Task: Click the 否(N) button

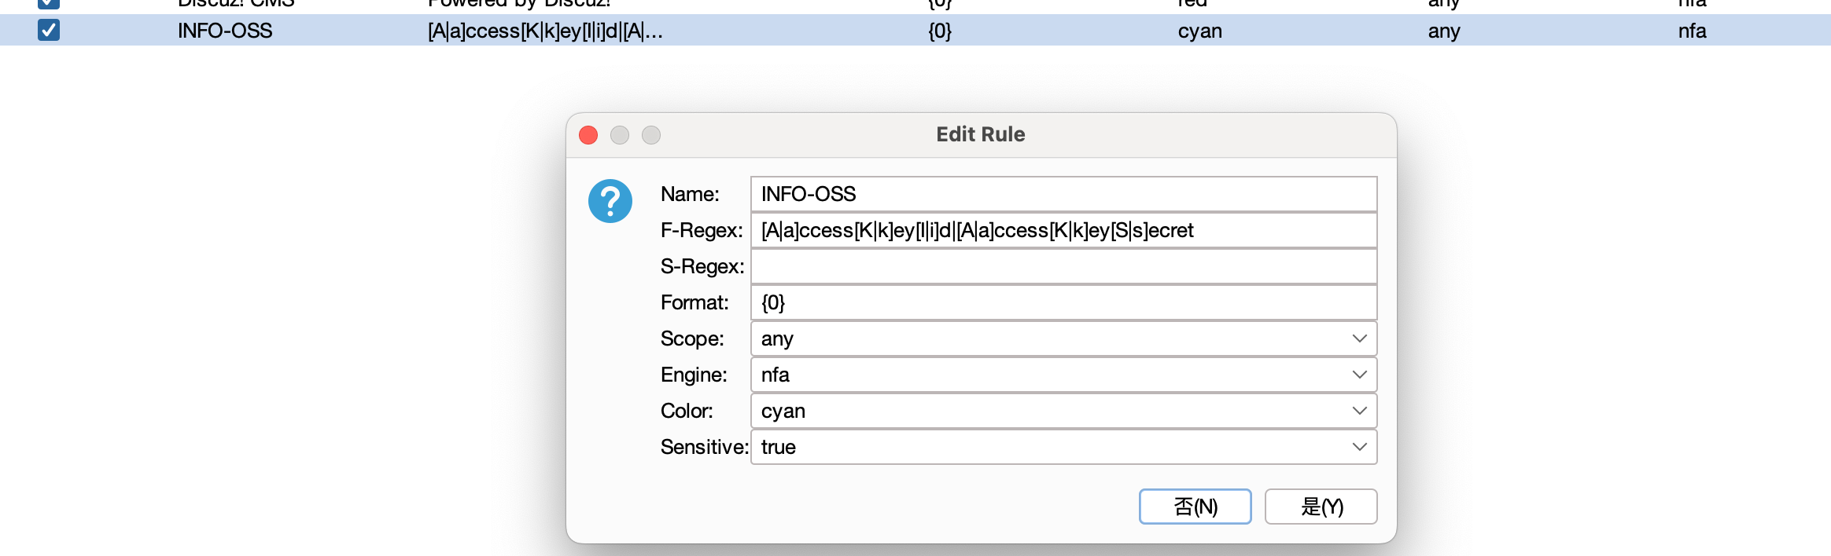Action: point(1195,507)
